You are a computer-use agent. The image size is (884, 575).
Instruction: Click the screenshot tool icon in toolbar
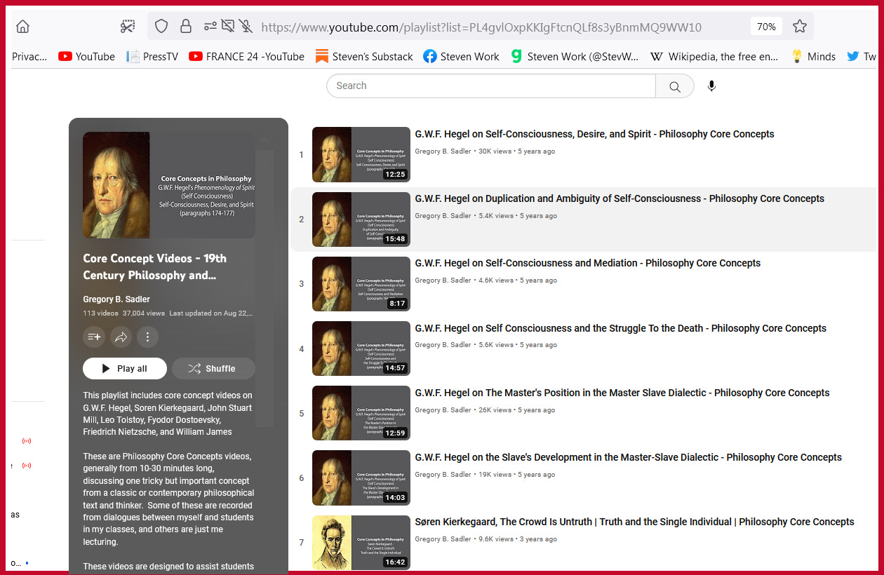click(127, 27)
